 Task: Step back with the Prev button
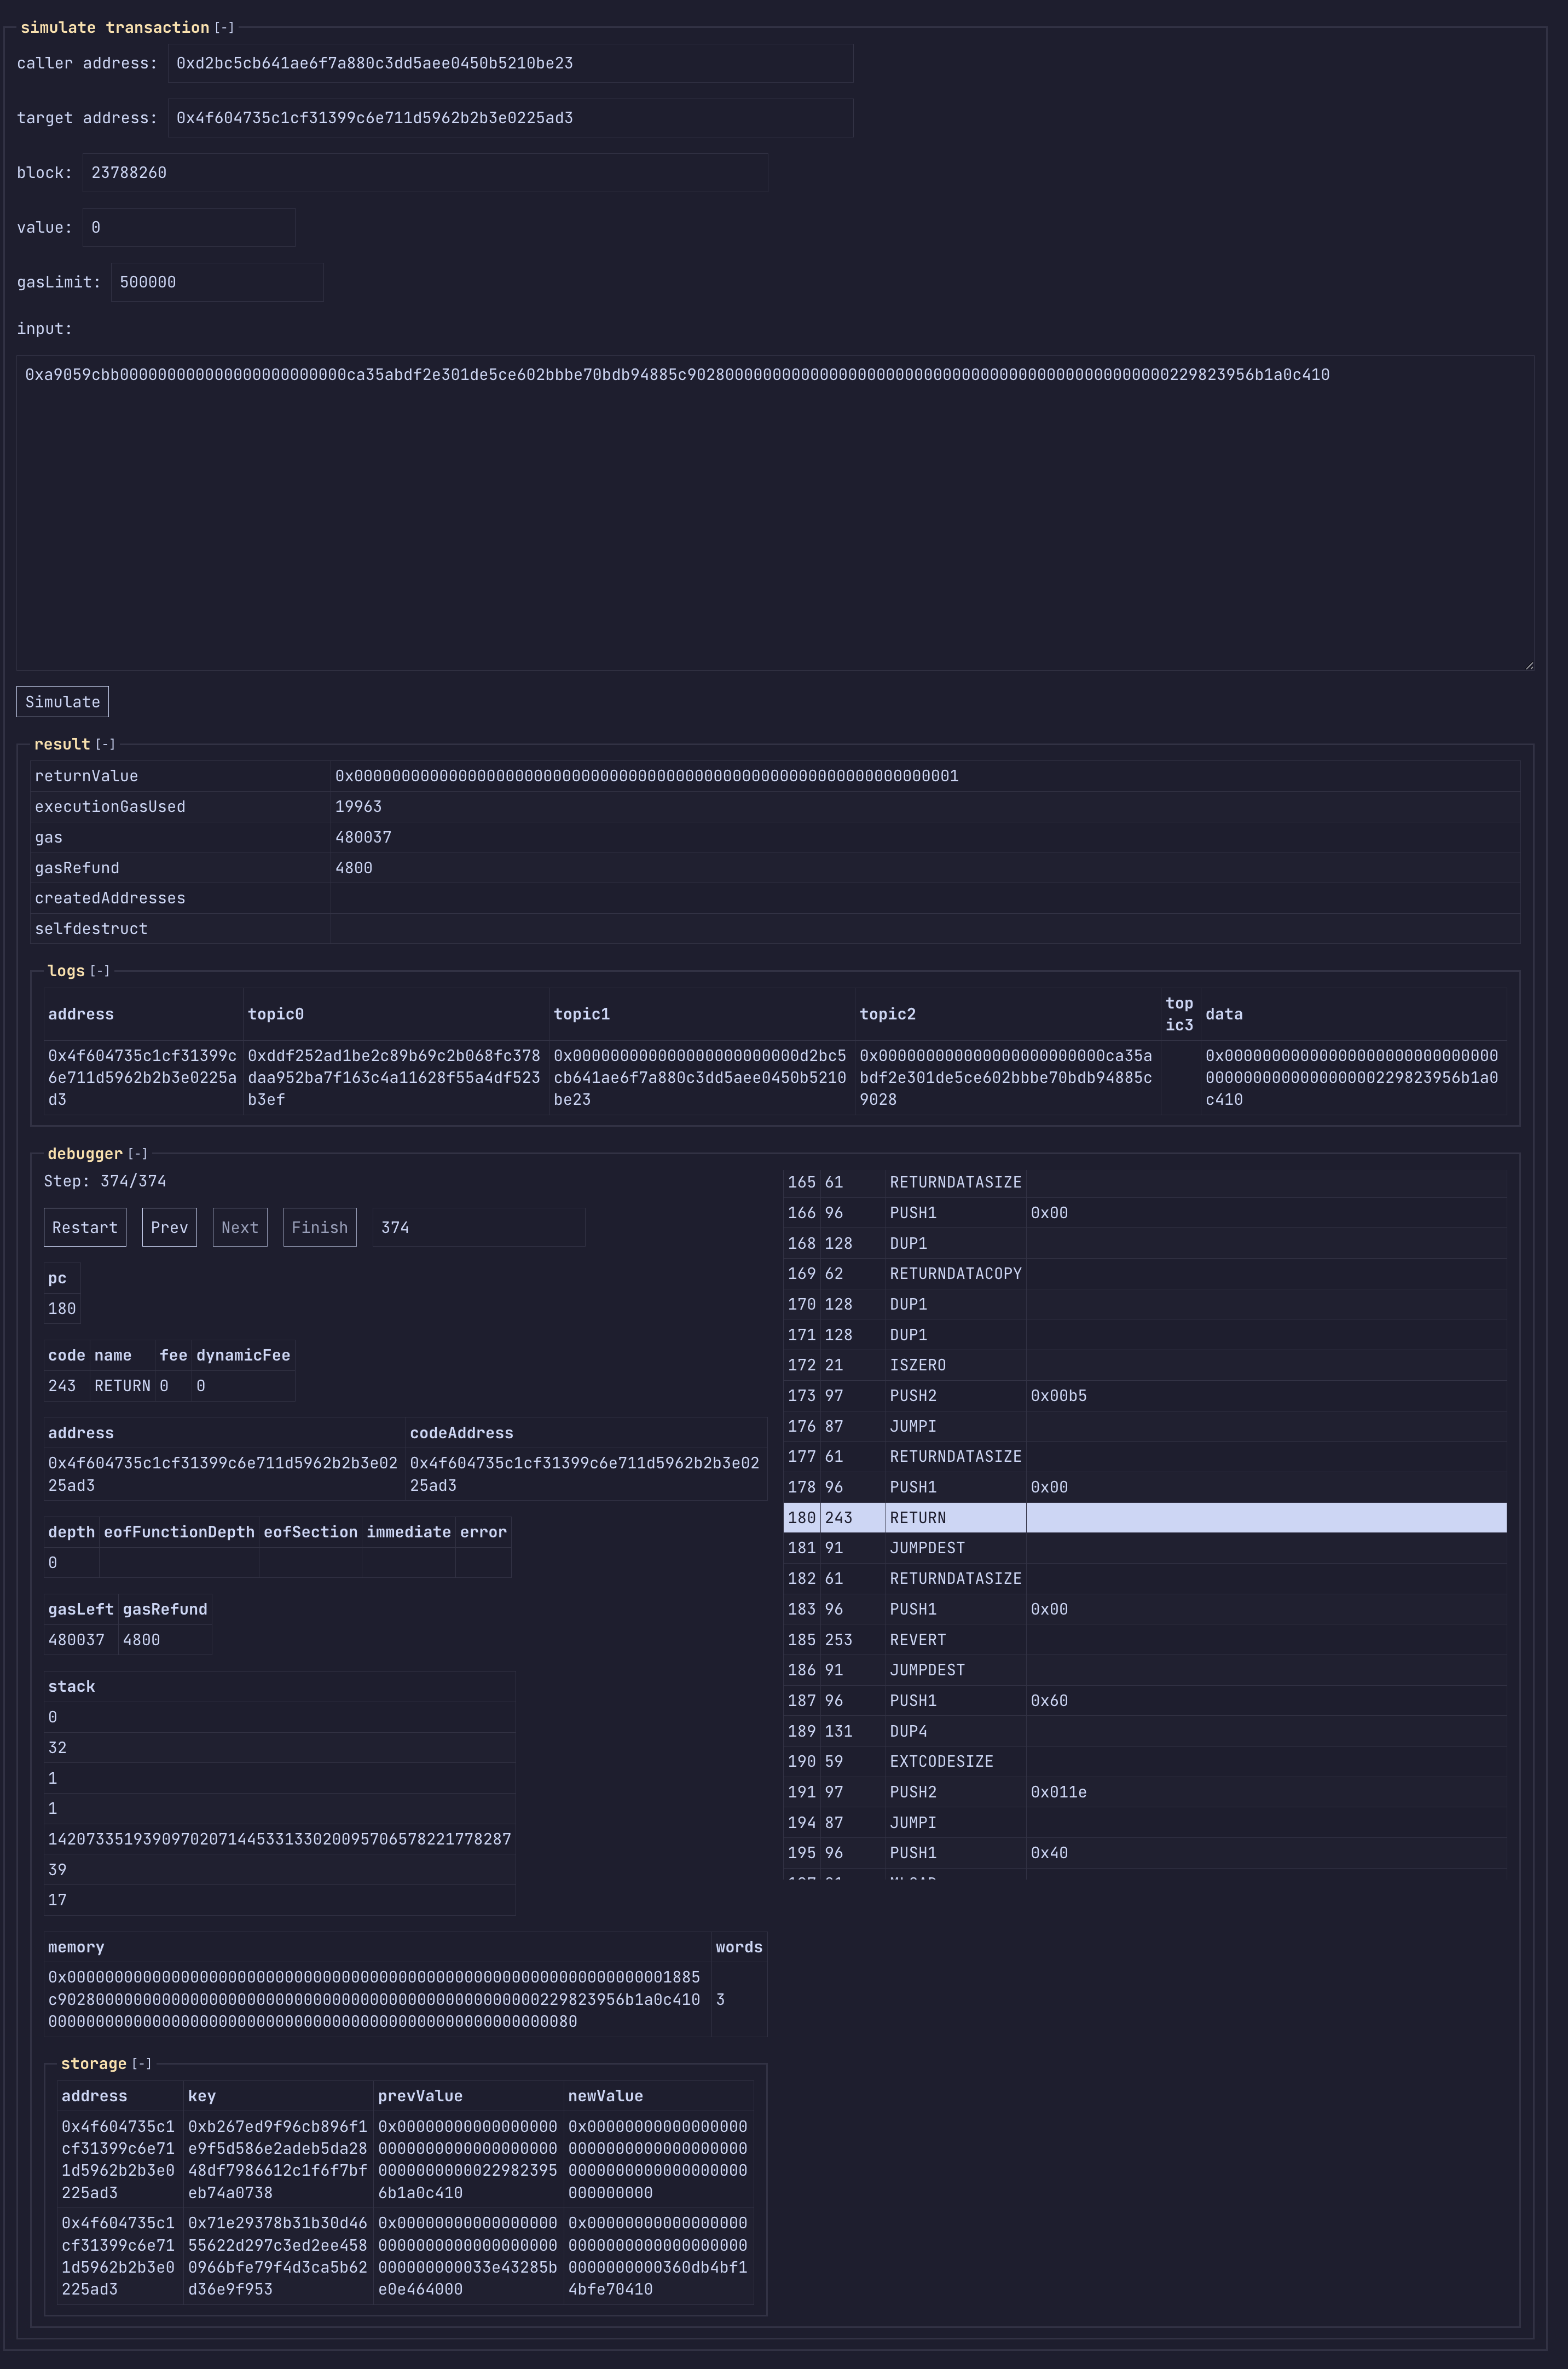[170, 1227]
